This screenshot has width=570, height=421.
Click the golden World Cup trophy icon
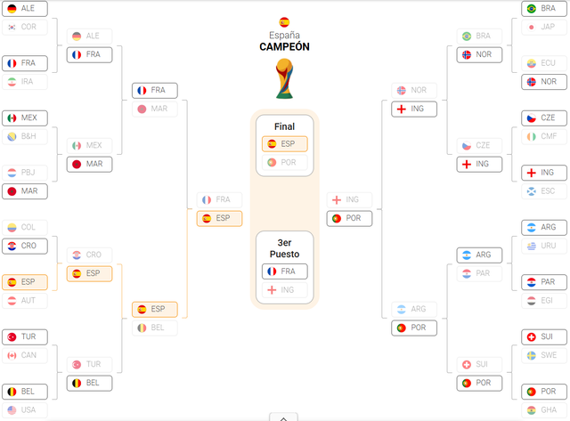(x=284, y=79)
